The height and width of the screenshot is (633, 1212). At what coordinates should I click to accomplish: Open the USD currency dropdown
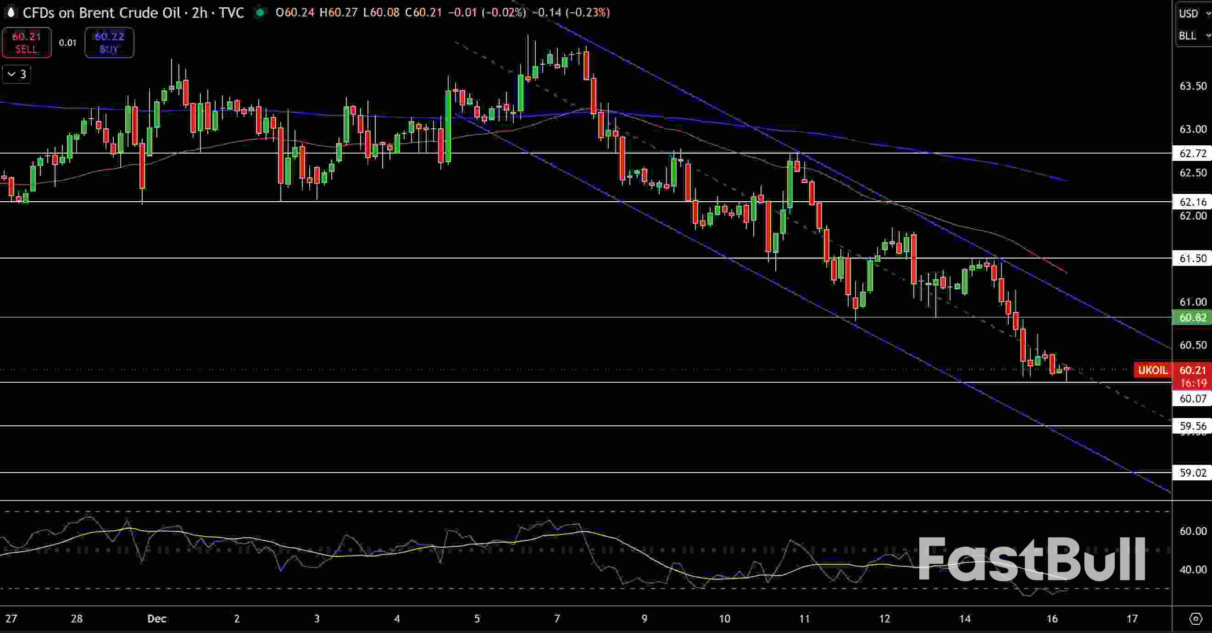tap(1192, 13)
